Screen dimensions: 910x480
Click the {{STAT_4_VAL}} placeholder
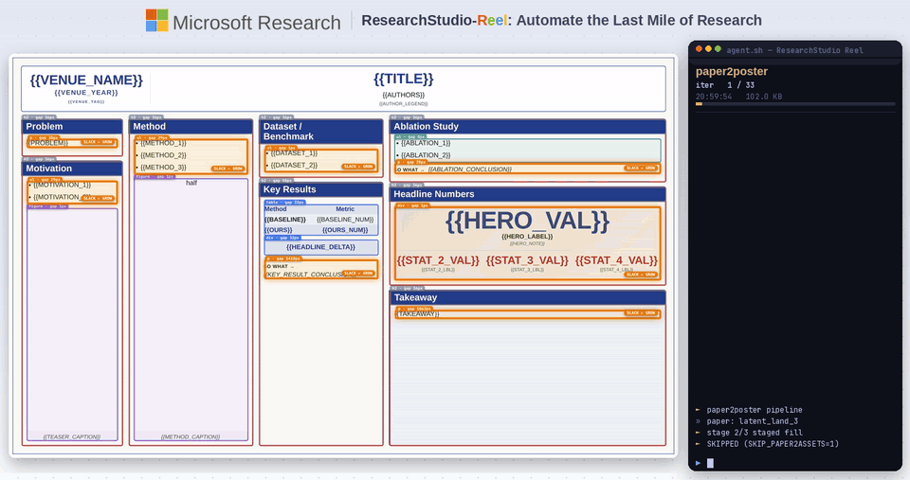pyautogui.click(x=616, y=260)
